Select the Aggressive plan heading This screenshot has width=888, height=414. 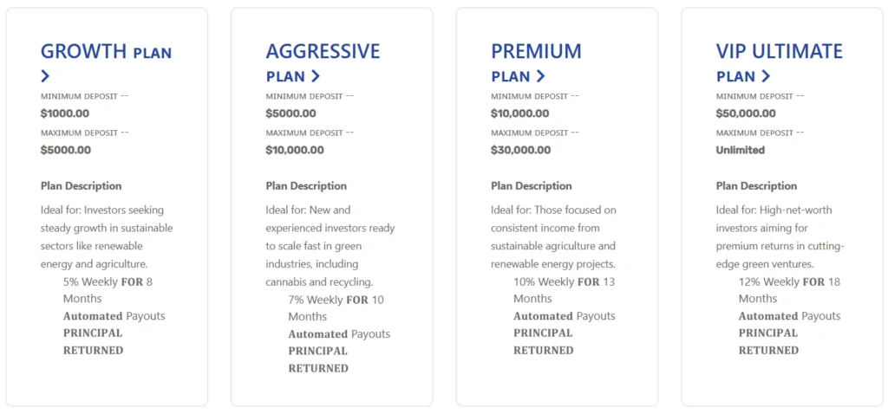[x=323, y=52]
